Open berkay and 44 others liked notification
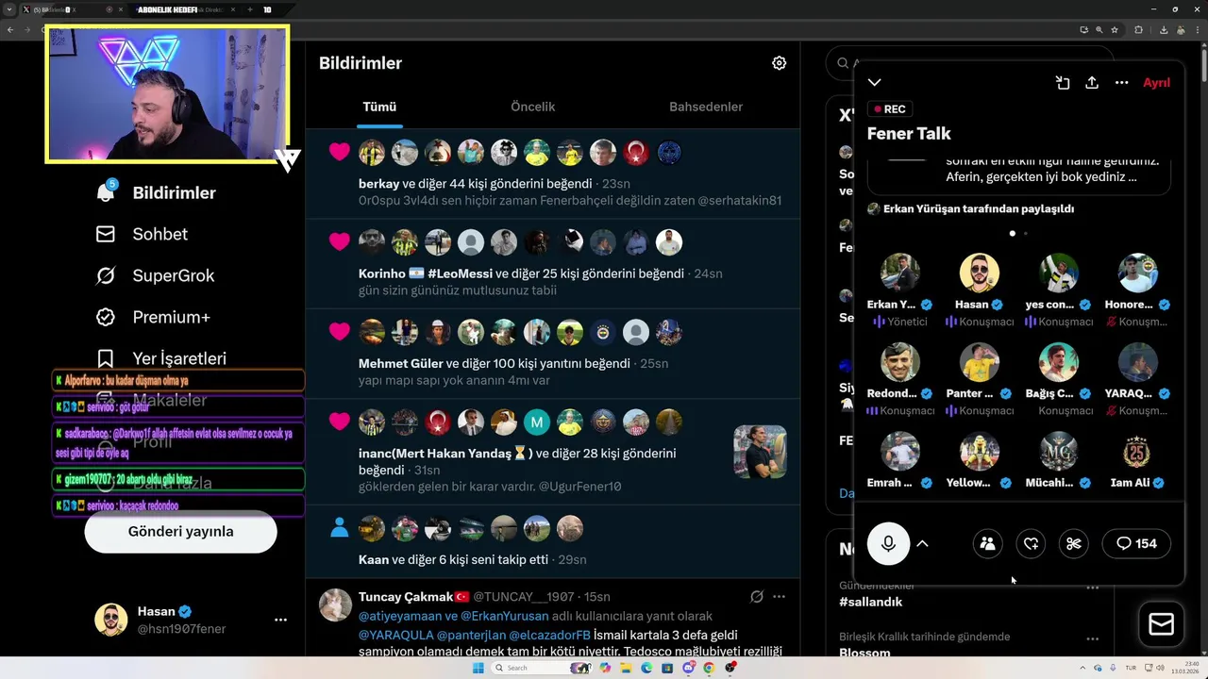 pyautogui.click(x=552, y=174)
